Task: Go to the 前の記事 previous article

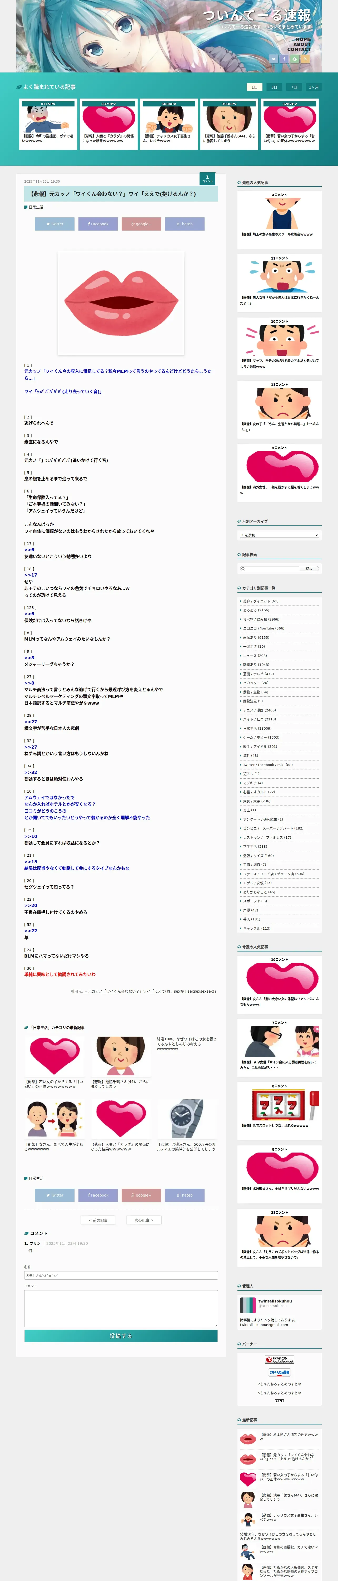Action: [98, 1220]
